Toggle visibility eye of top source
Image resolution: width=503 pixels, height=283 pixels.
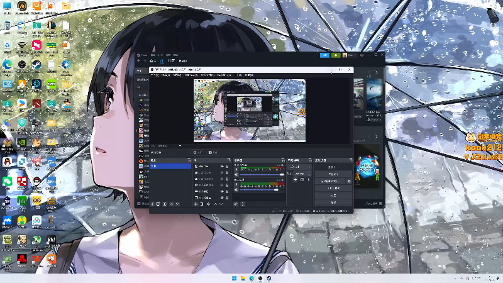coord(222,167)
